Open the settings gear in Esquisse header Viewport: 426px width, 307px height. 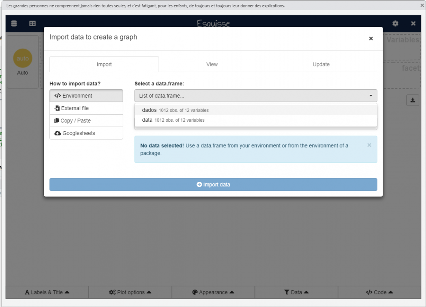click(x=395, y=23)
